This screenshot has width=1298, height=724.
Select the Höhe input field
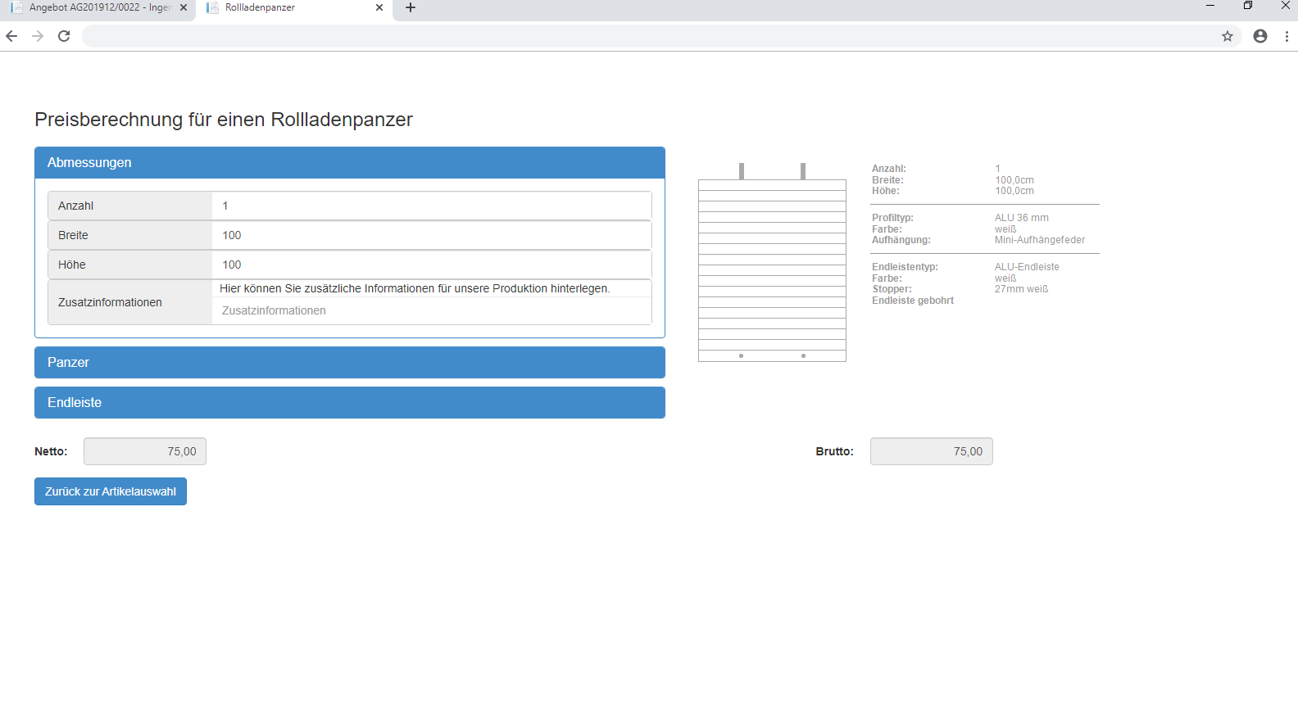coord(432,265)
